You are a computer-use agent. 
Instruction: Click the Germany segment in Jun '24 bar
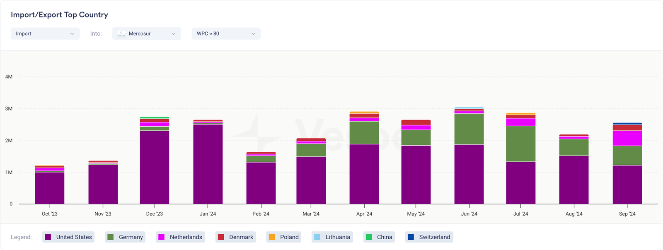click(x=469, y=129)
